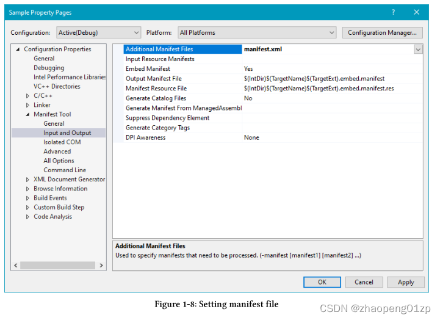This screenshot has width=440, height=320.
Task: Click the Embed Manifest value Yes
Action: tap(248, 69)
